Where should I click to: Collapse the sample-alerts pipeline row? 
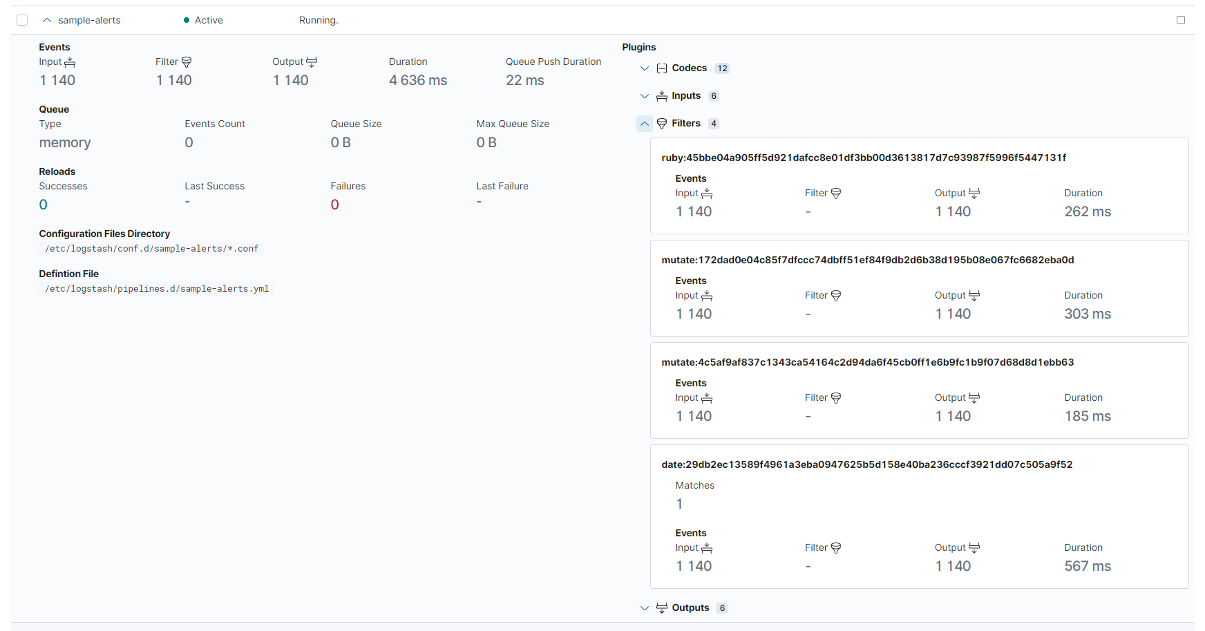[x=47, y=20]
